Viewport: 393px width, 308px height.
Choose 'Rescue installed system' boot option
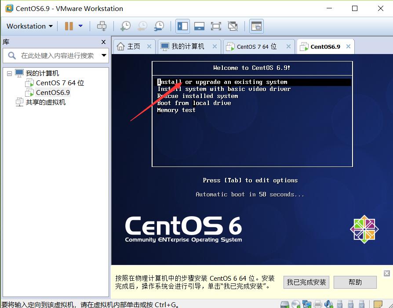click(x=197, y=96)
